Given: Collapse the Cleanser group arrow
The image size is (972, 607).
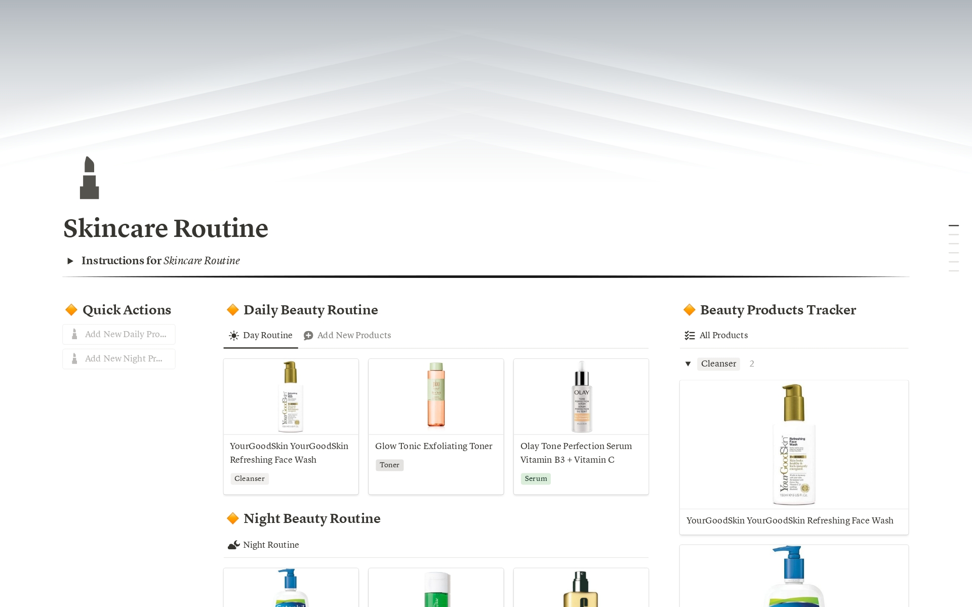Looking at the screenshot, I should [688, 364].
